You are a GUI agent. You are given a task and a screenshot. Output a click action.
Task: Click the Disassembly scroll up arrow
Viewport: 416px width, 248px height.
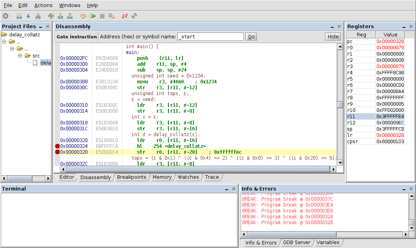pos(340,47)
